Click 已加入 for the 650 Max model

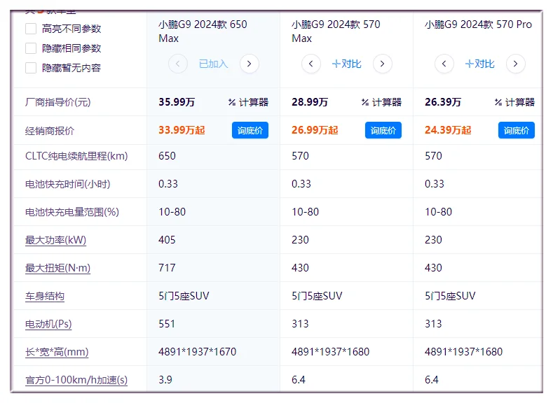(213, 64)
